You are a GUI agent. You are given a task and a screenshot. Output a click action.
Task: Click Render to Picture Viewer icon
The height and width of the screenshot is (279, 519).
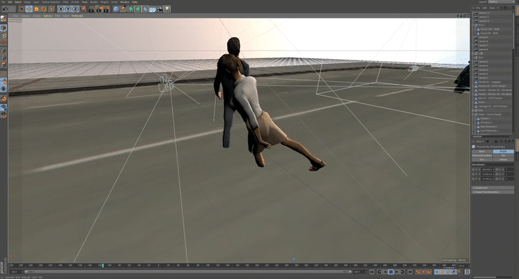[x=99, y=9]
